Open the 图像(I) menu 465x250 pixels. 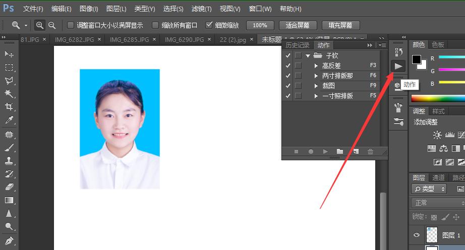tap(89, 9)
